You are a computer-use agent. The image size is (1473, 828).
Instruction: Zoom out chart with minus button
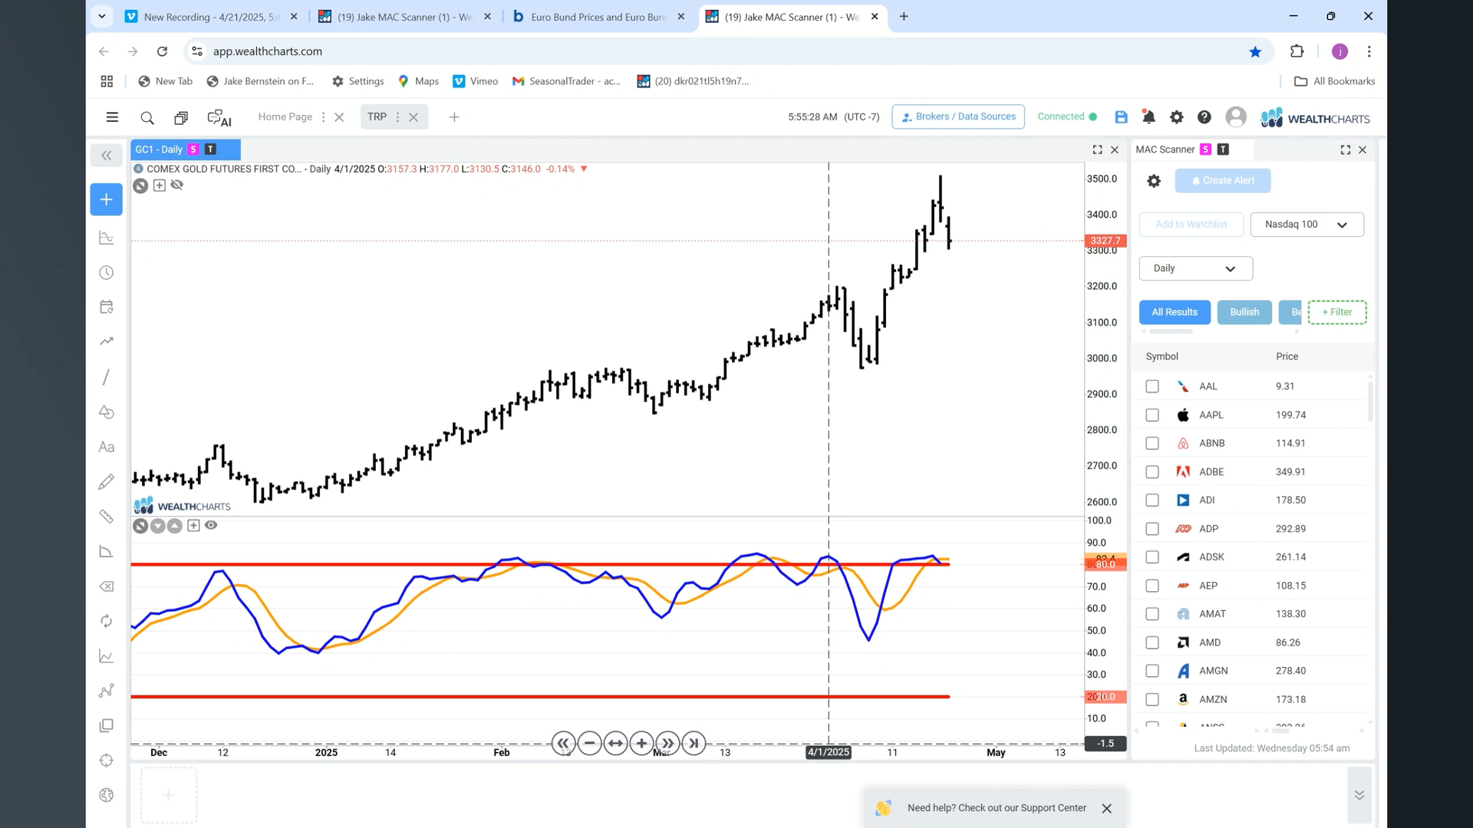(x=589, y=743)
